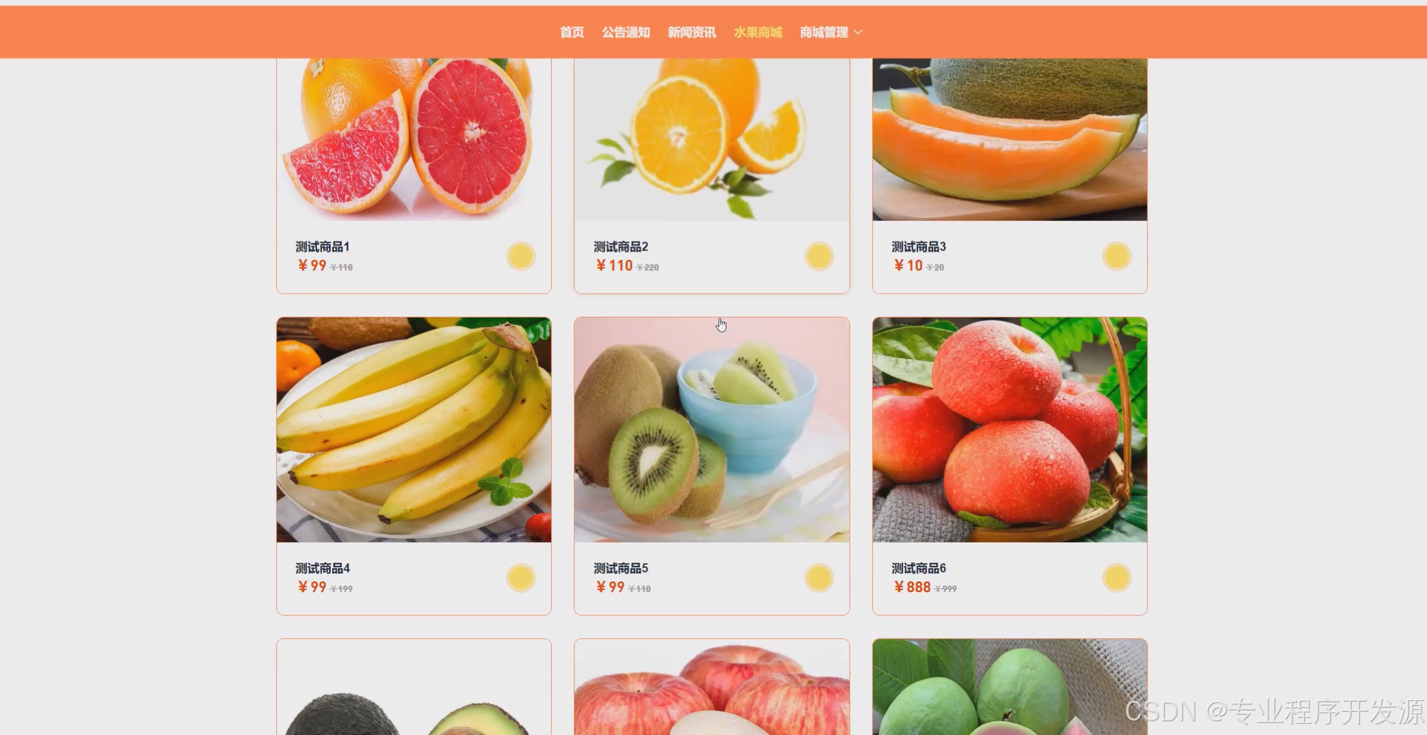Open the 新闻资讯 menu item
This screenshot has width=1427, height=735.
(692, 32)
